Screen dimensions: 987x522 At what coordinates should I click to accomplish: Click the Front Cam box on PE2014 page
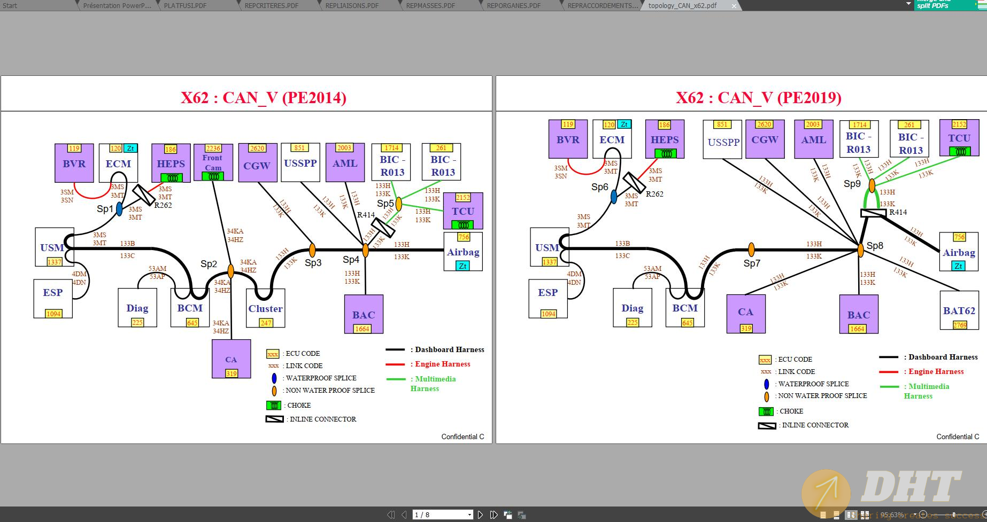coord(213,162)
